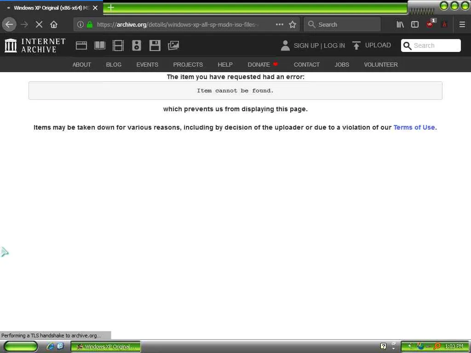The height and width of the screenshot is (353, 471).
Task: Click the user account avatar icon
Action: [x=285, y=46]
